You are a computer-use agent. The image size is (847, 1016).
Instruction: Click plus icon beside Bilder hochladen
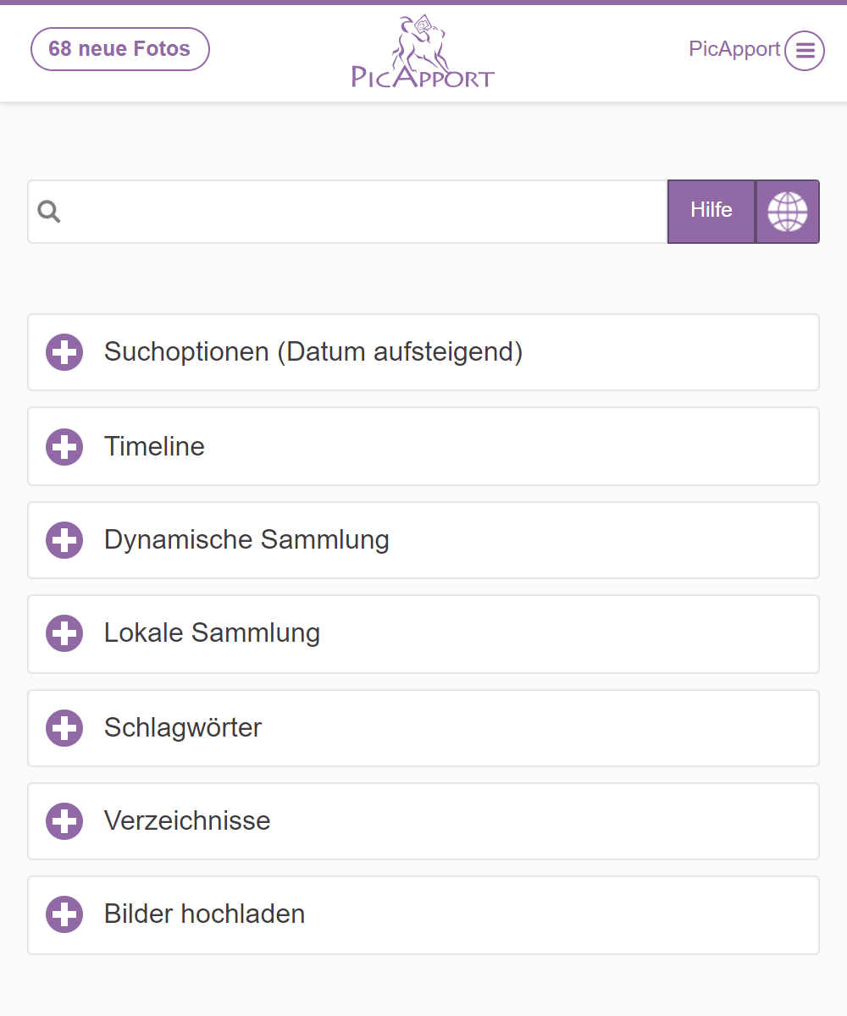pos(64,914)
